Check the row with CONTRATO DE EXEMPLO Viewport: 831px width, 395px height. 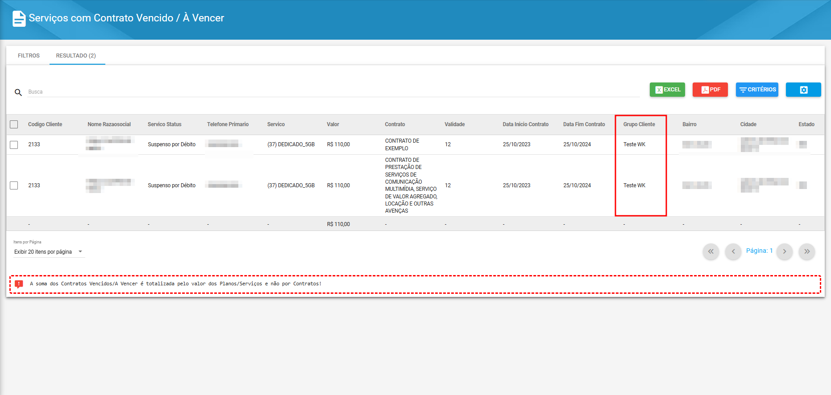[14, 145]
